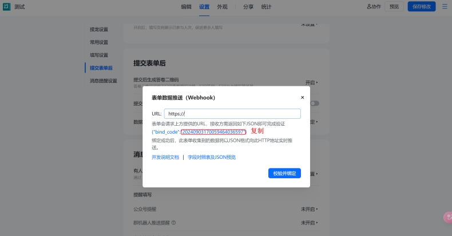Expand the 未开启 option for 公众号提醒
The height and width of the screenshot is (236, 452).
(310, 209)
